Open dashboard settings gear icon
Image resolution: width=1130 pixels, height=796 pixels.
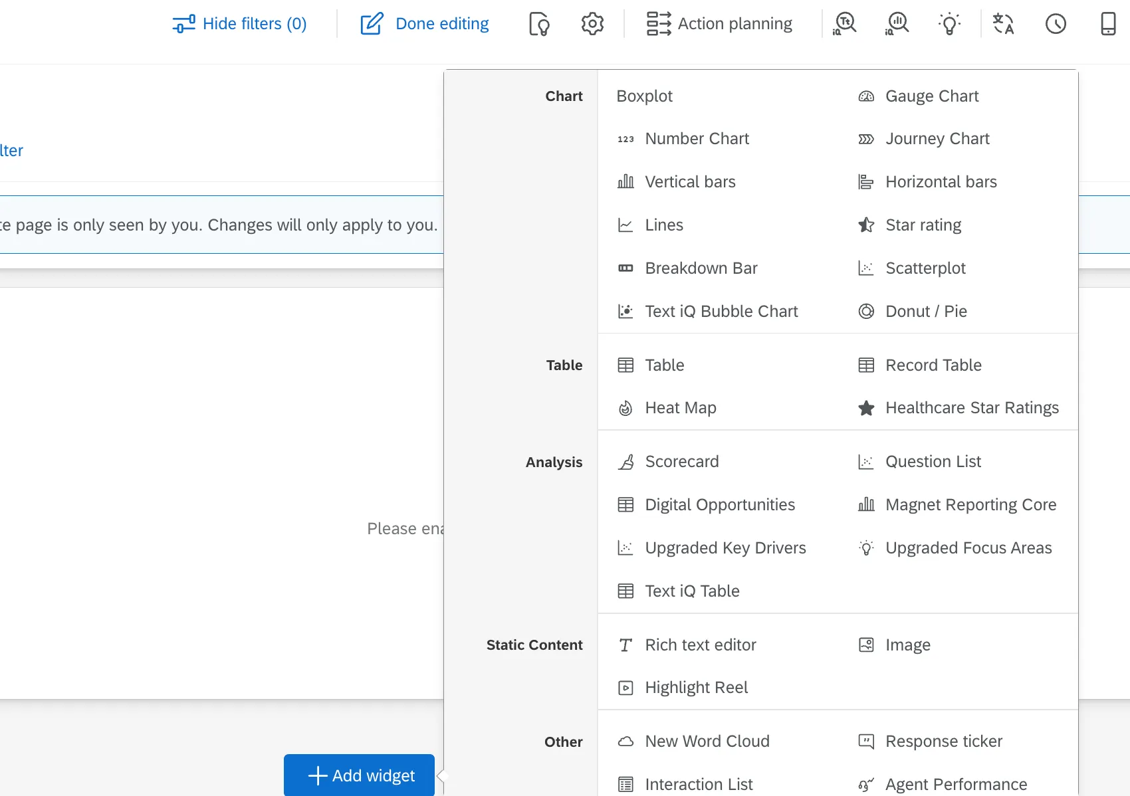point(592,24)
